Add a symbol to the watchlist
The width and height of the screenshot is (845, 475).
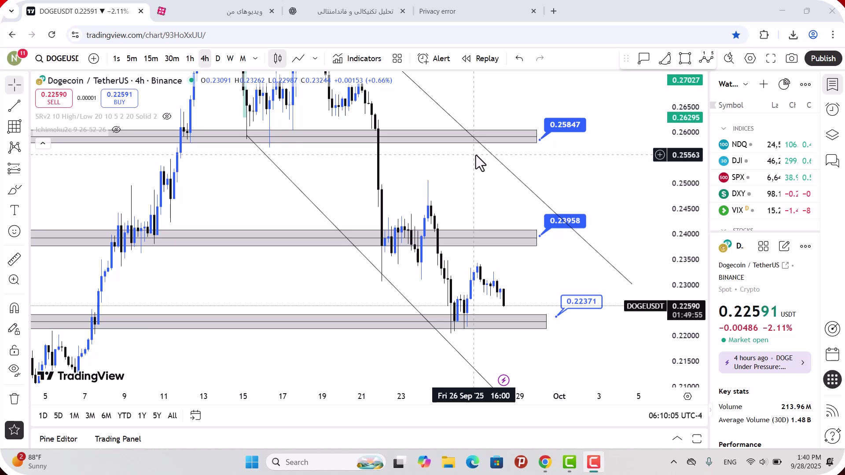click(764, 84)
